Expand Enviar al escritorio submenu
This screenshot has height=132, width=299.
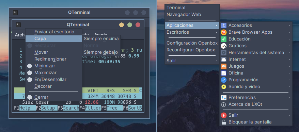54,32
